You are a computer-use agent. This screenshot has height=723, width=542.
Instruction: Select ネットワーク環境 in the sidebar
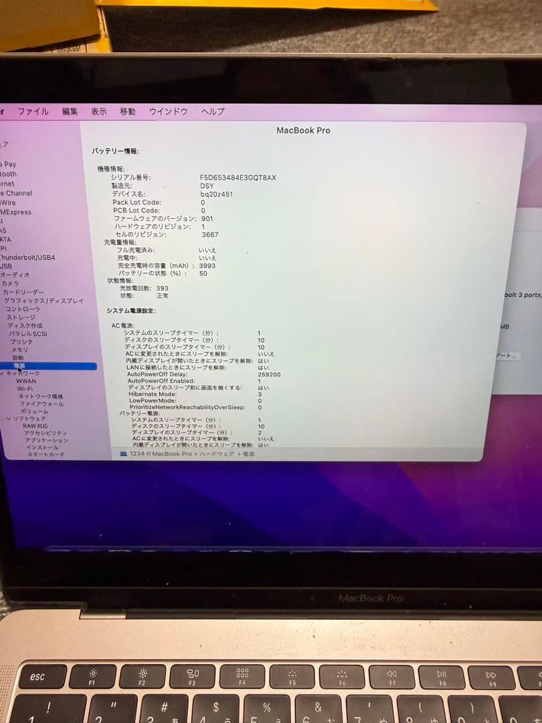pyautogui.click(x=41, y=396)
